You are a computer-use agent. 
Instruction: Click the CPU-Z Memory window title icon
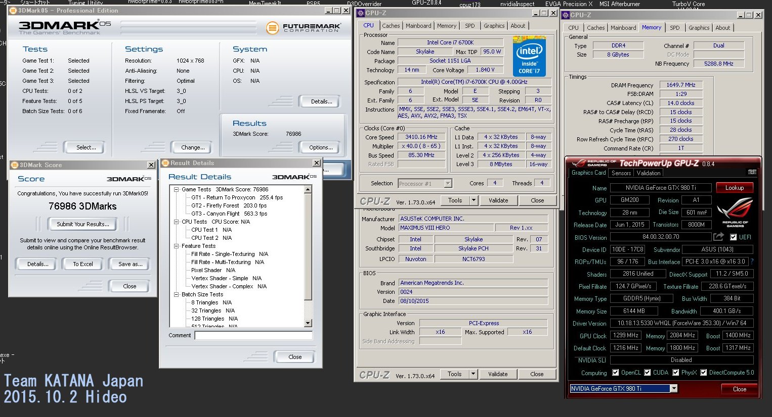coord(566,15)
